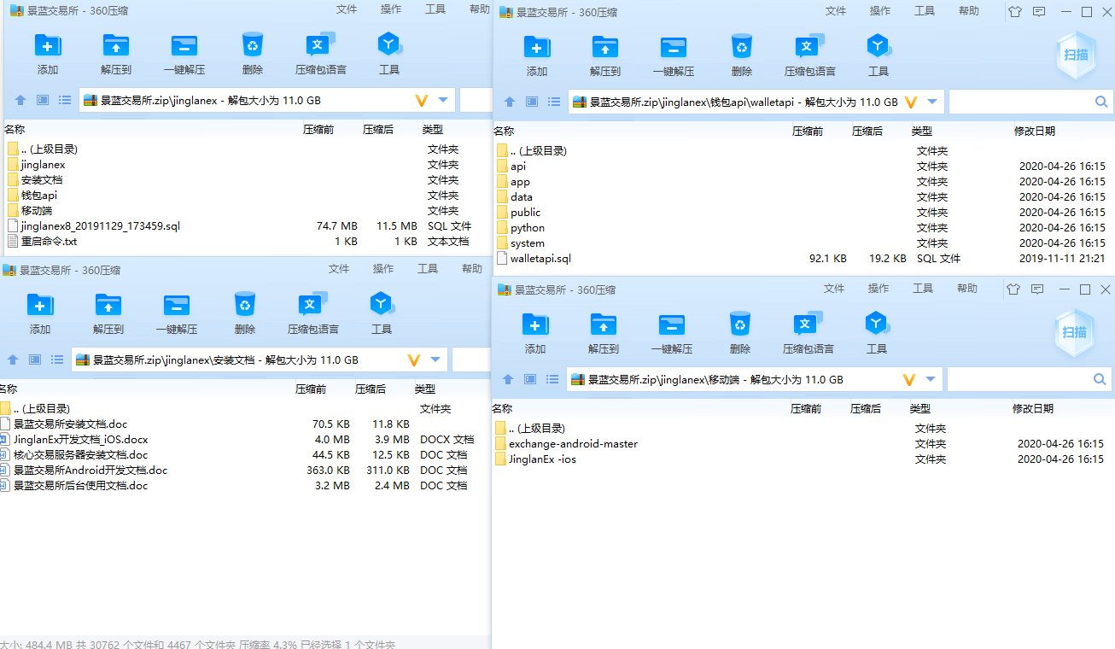Click 工具 icon in 安装文档 window

(382, 304)
